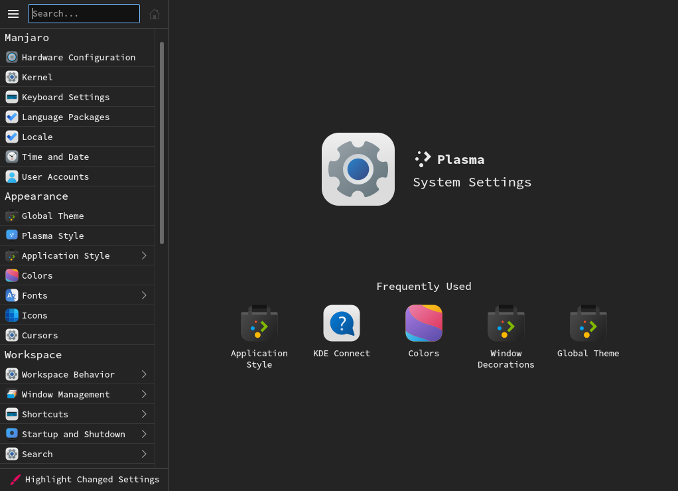Open Hardware Configuration icon in sidebar
This screenshot has height=491, width=678.
pos(12,57)
